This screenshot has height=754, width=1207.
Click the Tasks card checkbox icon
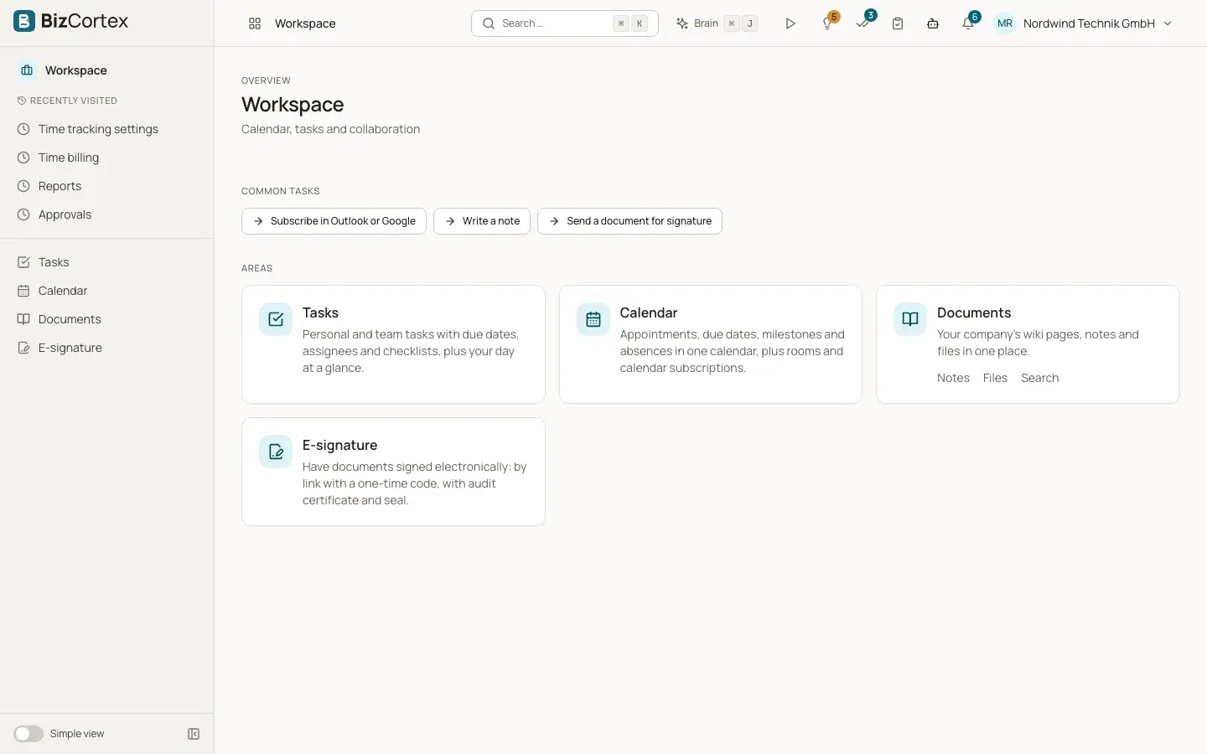tap(276, 319)
